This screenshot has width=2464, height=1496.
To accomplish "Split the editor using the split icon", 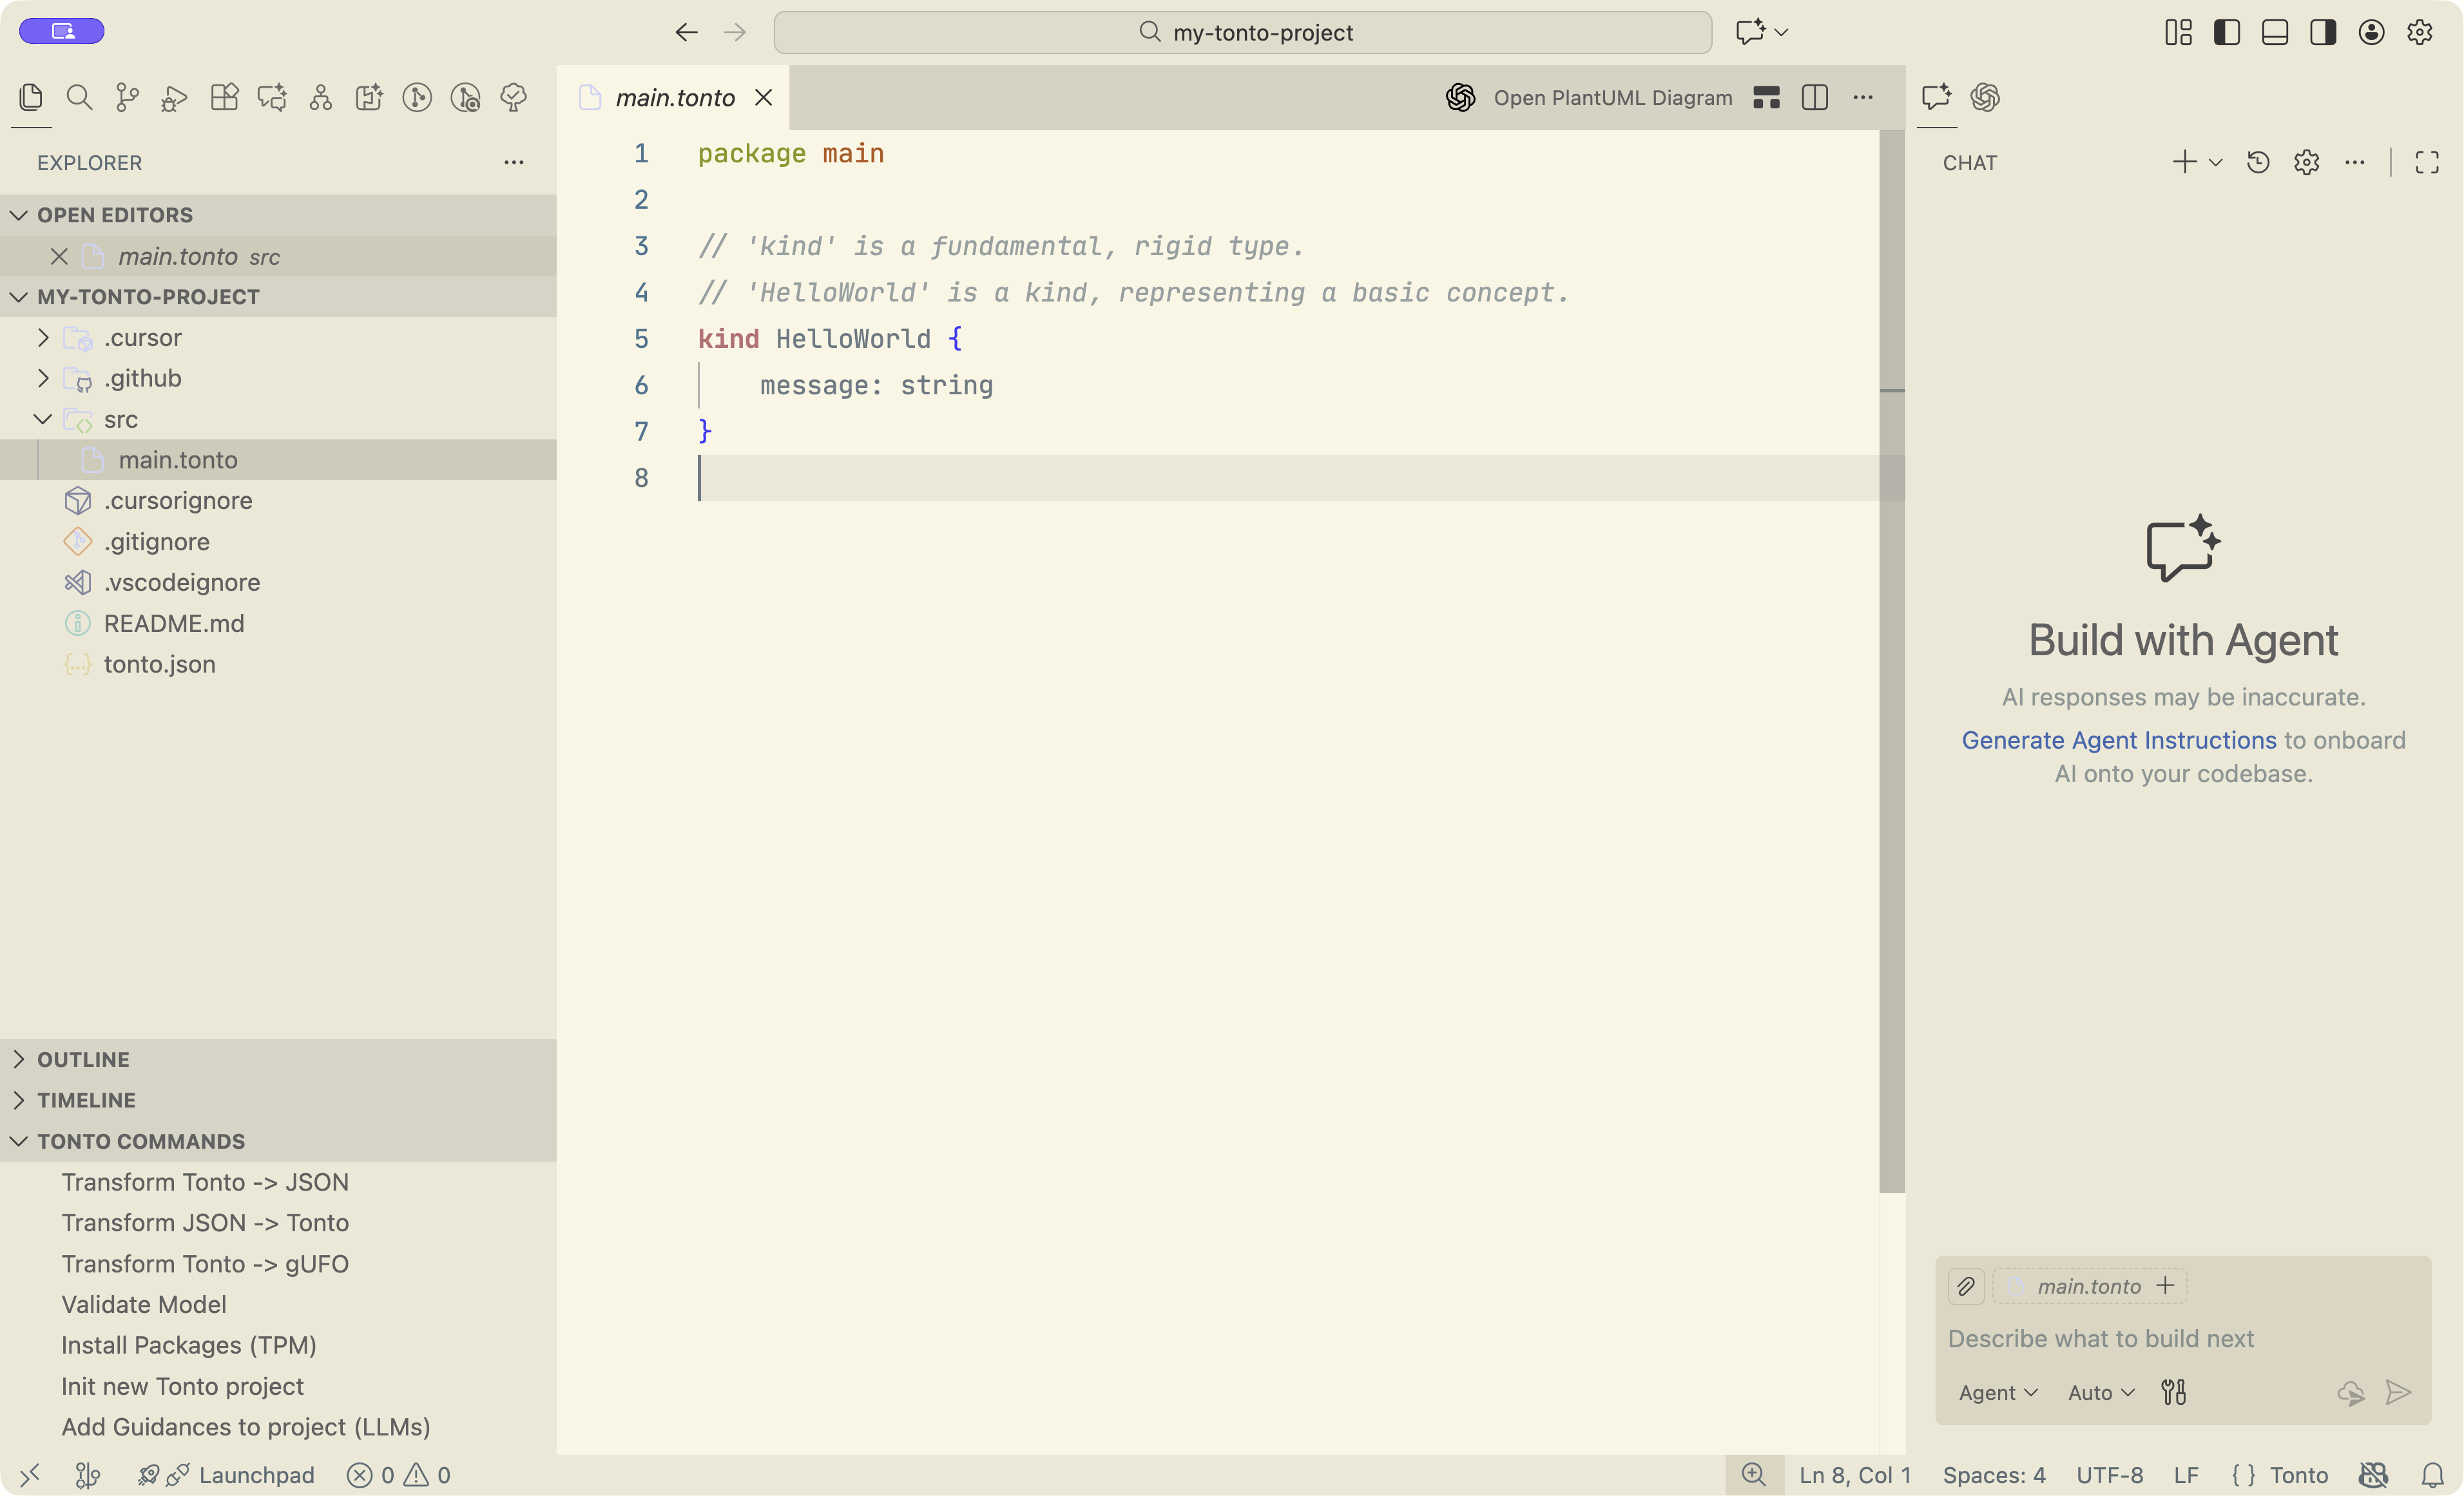I will click(x=1814, y=97).
